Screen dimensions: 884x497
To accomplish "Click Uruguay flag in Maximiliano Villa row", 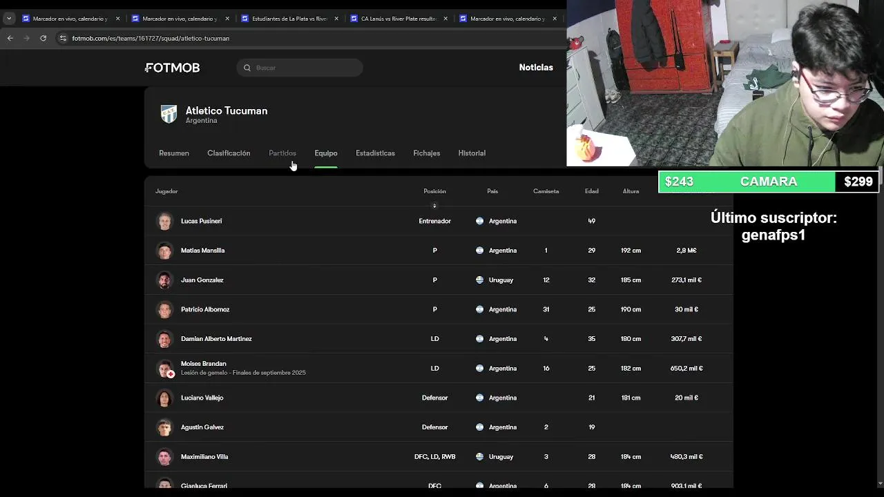I will (x=479, y=457).
